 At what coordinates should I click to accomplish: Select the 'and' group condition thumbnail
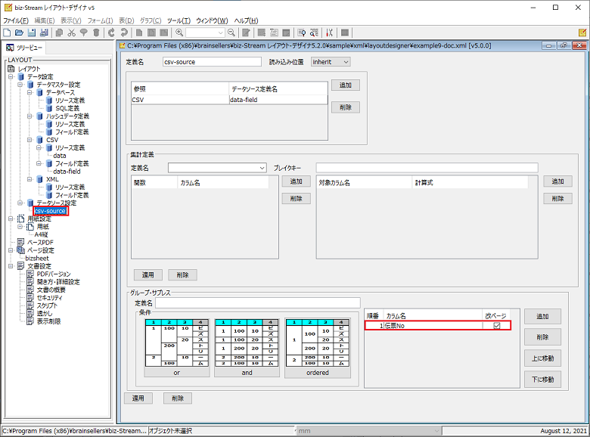coord(247,348)
